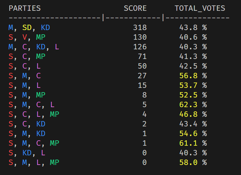Click the score value 27

[142, 76]
